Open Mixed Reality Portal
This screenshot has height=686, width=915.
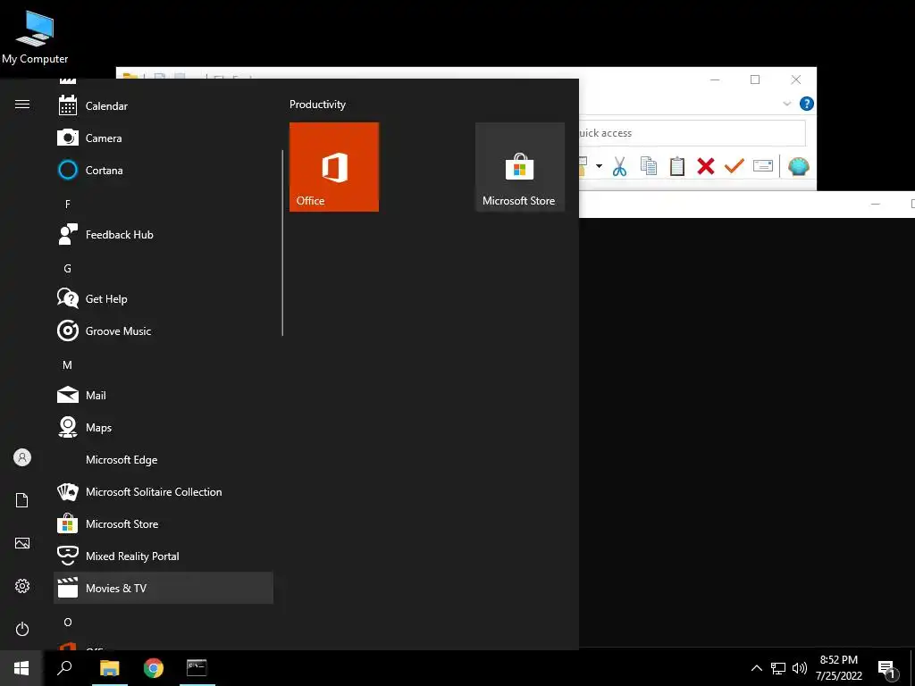164,556
